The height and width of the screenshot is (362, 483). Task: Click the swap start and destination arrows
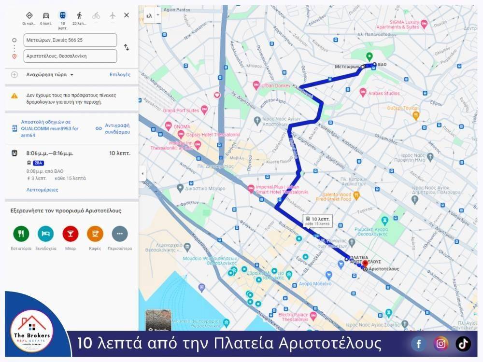point(127,47)
